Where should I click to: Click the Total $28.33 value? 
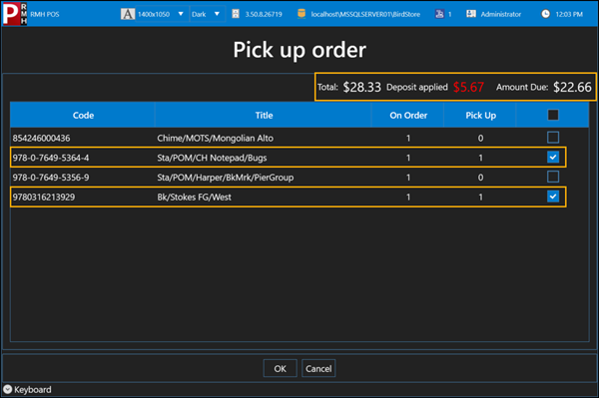click(x=361, y=88)
